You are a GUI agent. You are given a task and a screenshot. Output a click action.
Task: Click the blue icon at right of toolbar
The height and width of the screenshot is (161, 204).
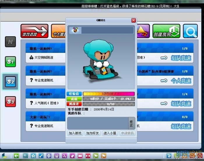click(x=169, y=156)
